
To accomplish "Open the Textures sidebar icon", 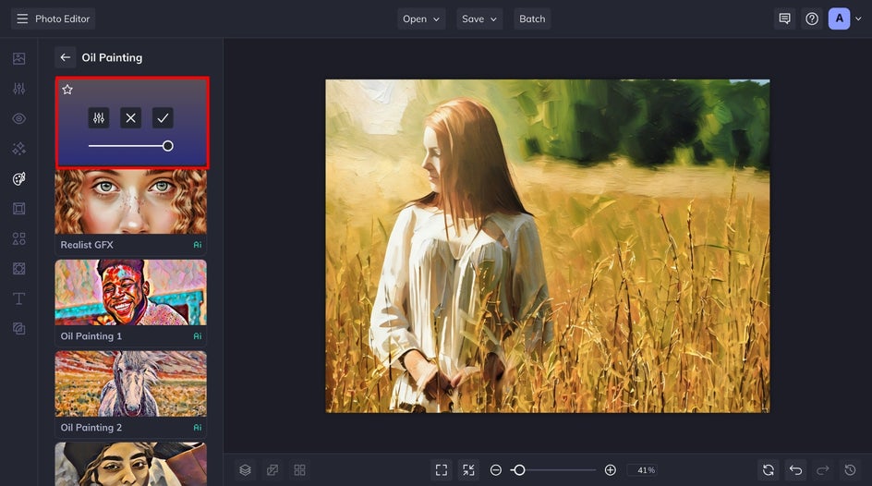I will (18, 269).
